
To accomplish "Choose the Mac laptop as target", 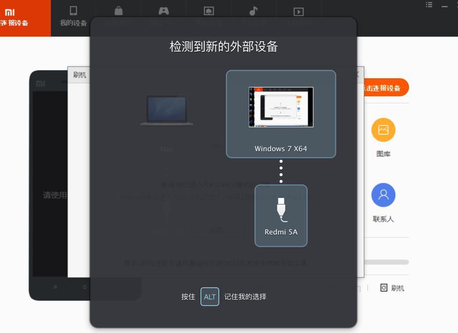I will click(x=166, y=111).
